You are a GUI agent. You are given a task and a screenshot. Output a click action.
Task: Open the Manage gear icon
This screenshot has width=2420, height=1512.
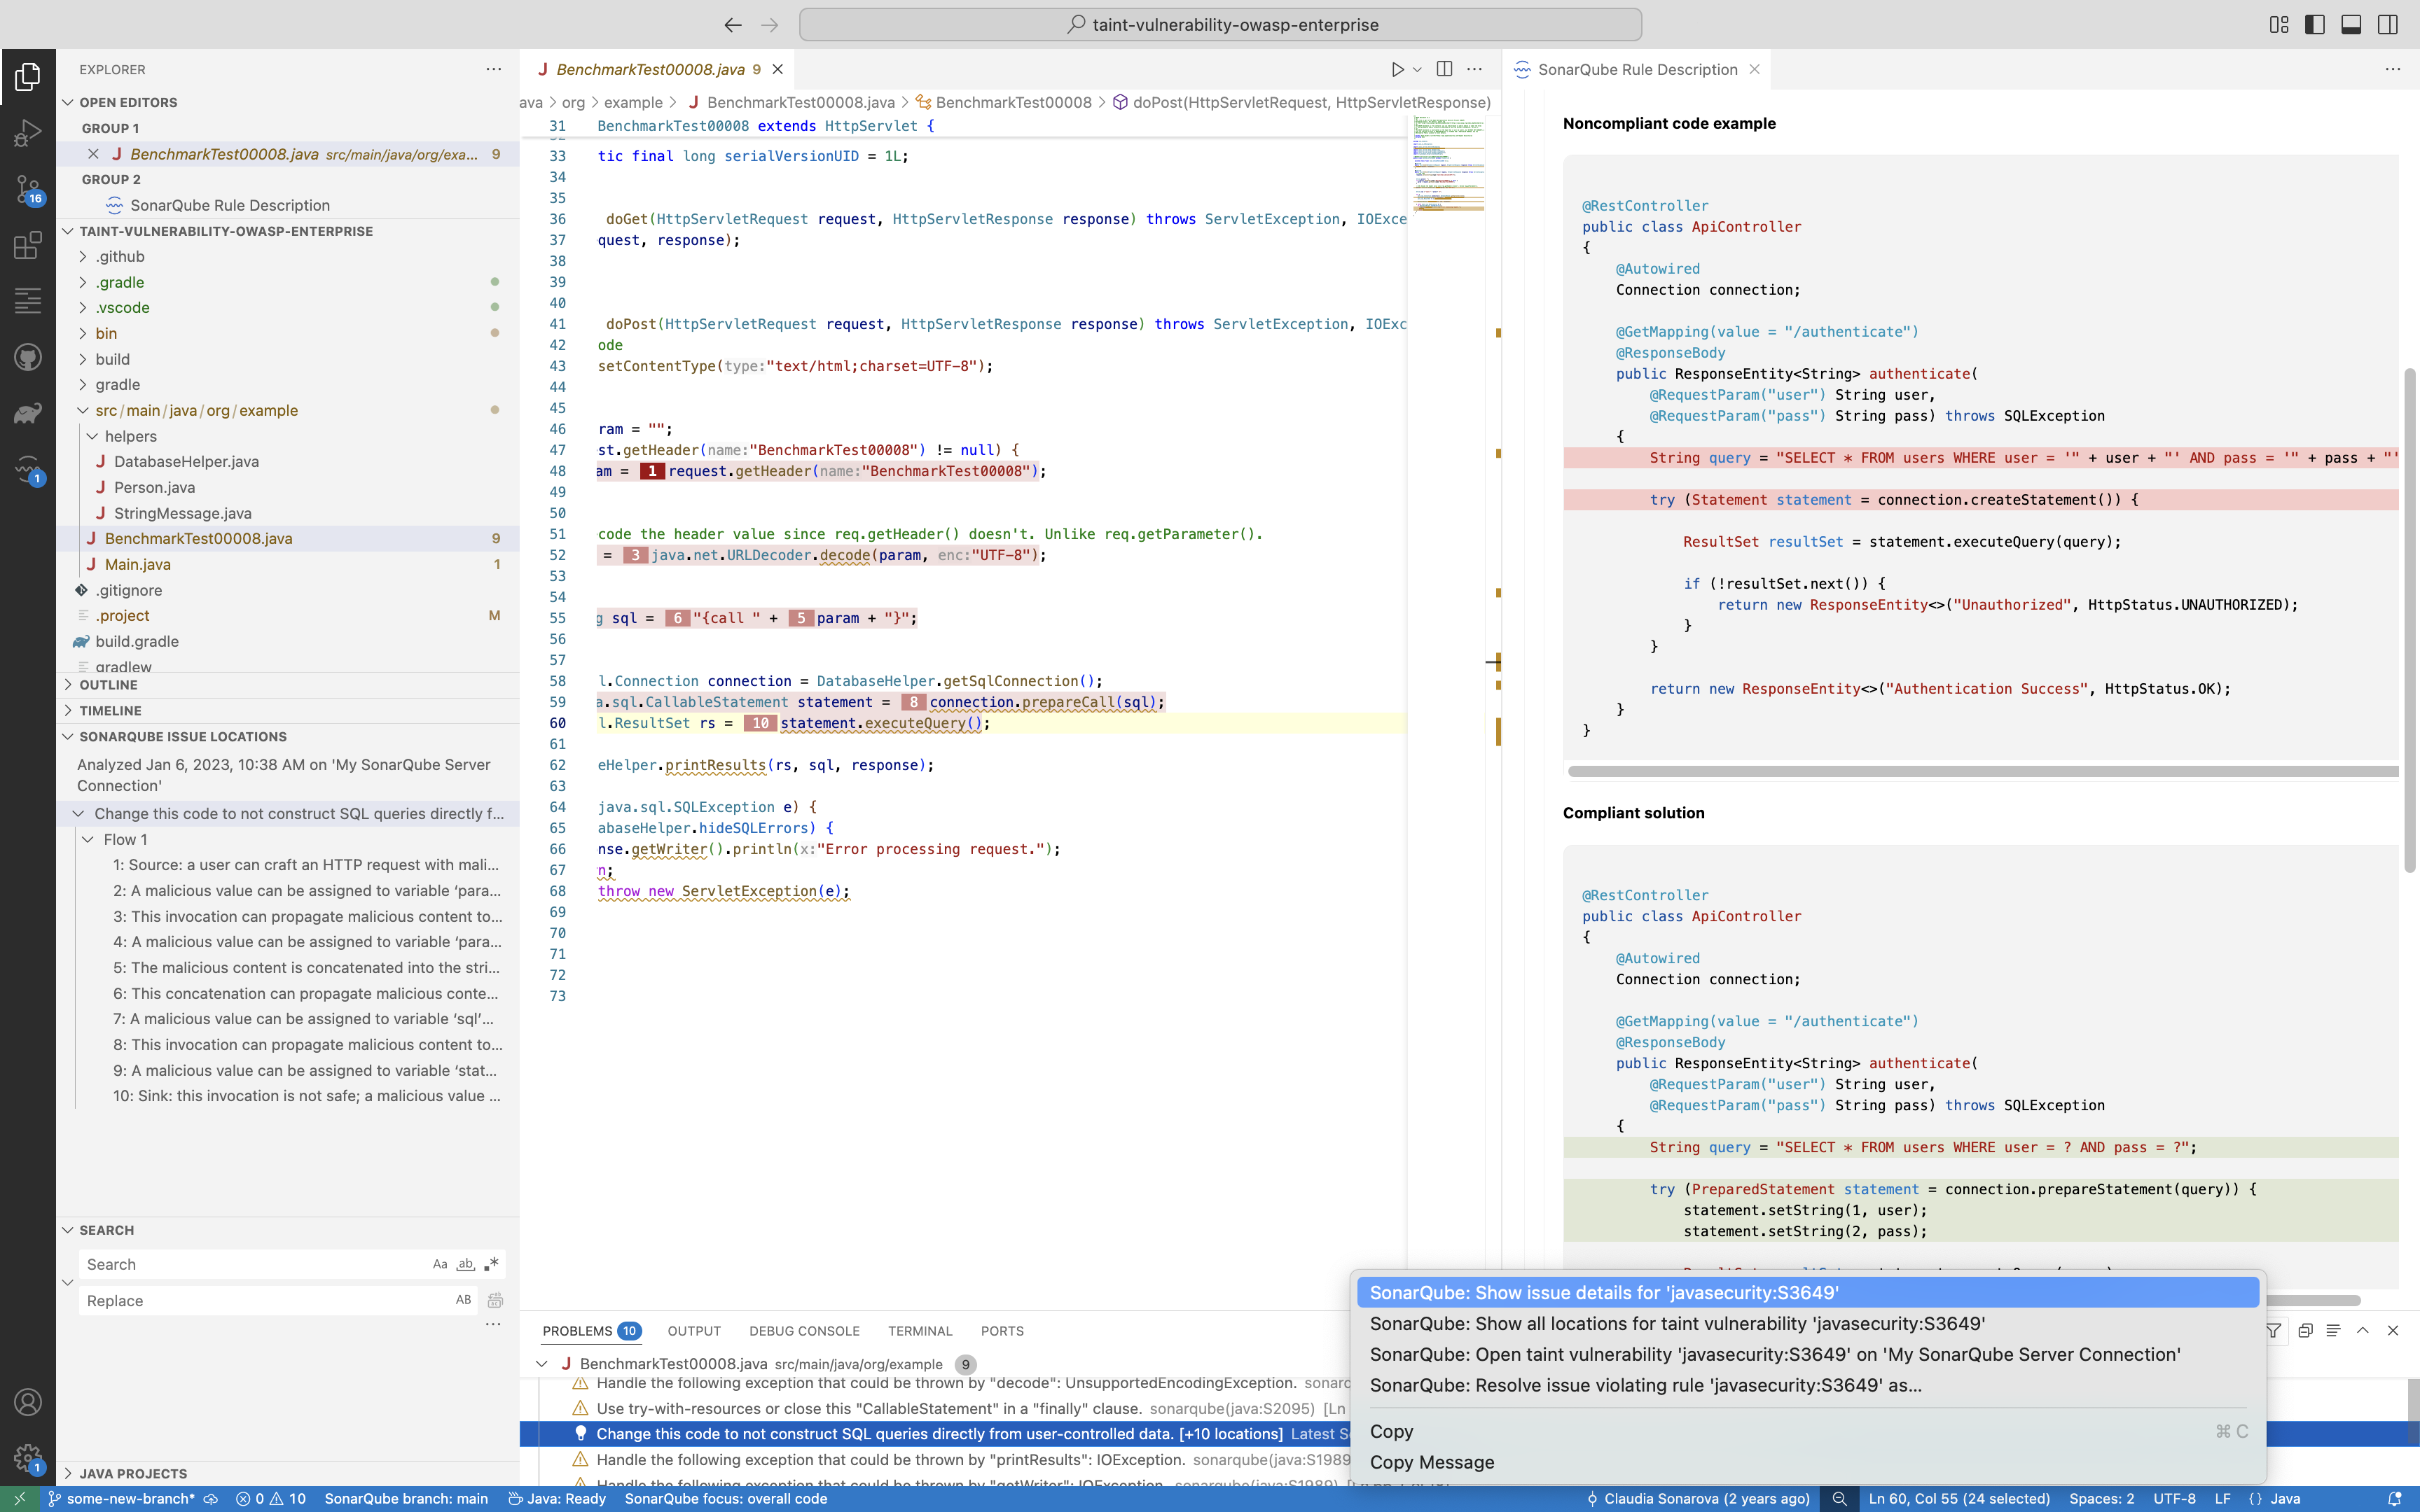[27, 1458]
